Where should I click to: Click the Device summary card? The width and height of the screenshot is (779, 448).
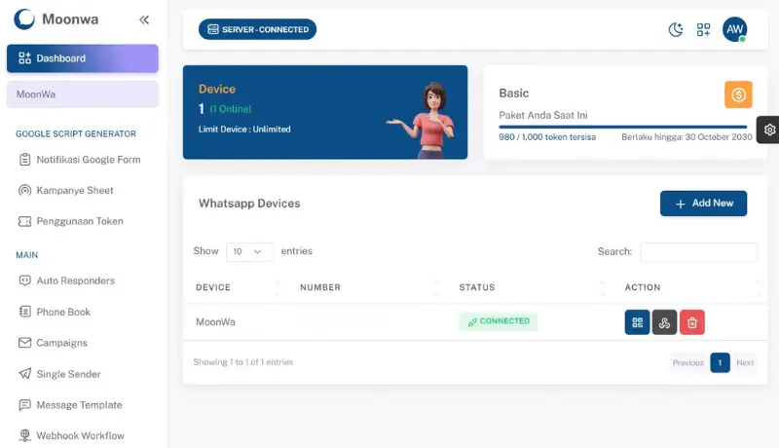[325, 112]
